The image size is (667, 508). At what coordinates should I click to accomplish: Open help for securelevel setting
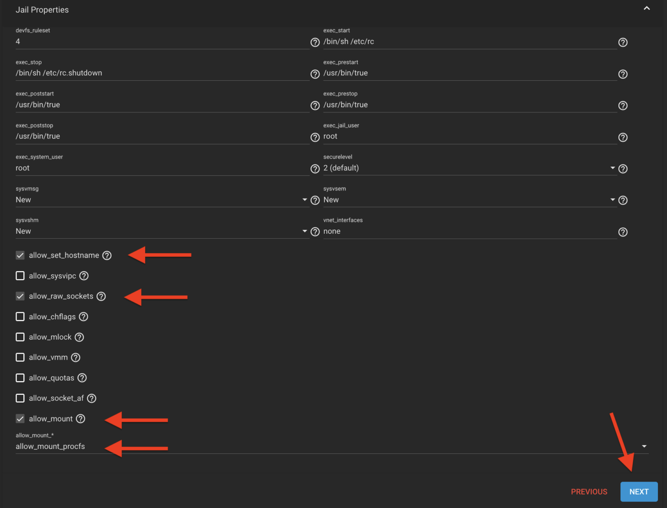[x=623, y=169]
